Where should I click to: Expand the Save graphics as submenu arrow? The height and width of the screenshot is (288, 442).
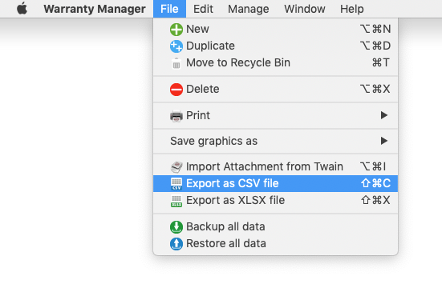[384, 141]
